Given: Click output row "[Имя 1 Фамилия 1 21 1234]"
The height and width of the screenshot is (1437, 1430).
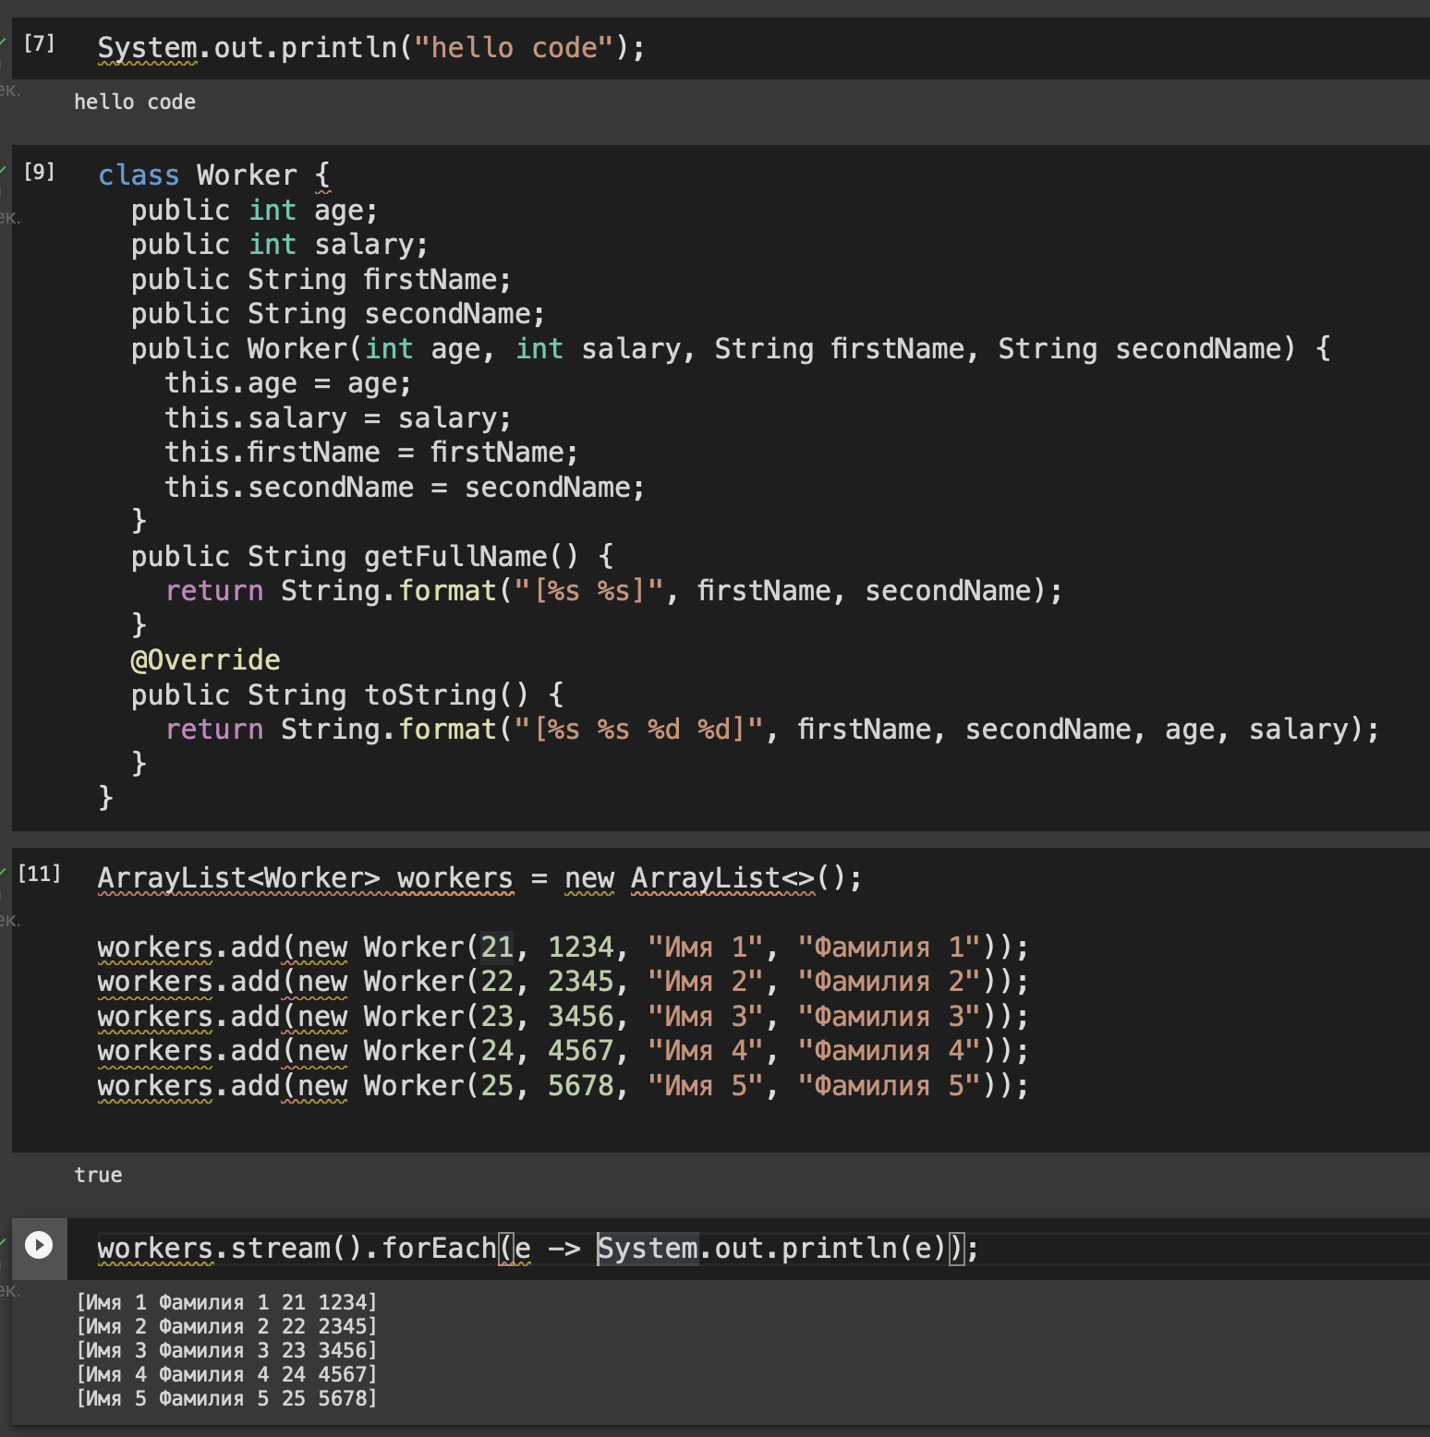Looking at the screenshot, I should tap(226, 1302).
